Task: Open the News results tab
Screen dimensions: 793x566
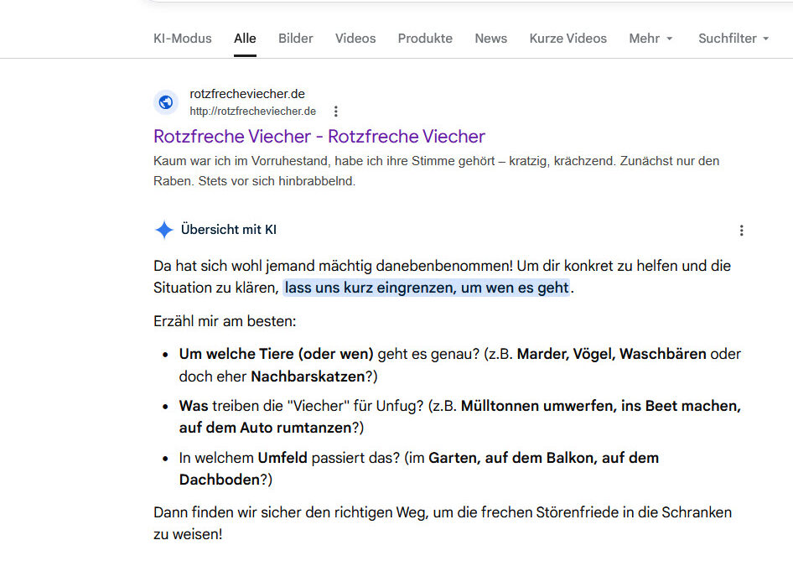Action: 491,39
